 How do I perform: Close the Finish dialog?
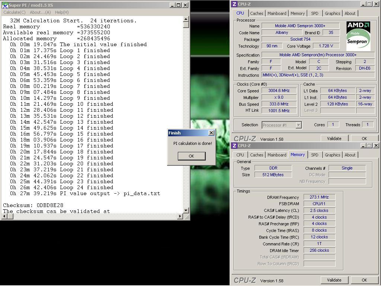[211, 133]
